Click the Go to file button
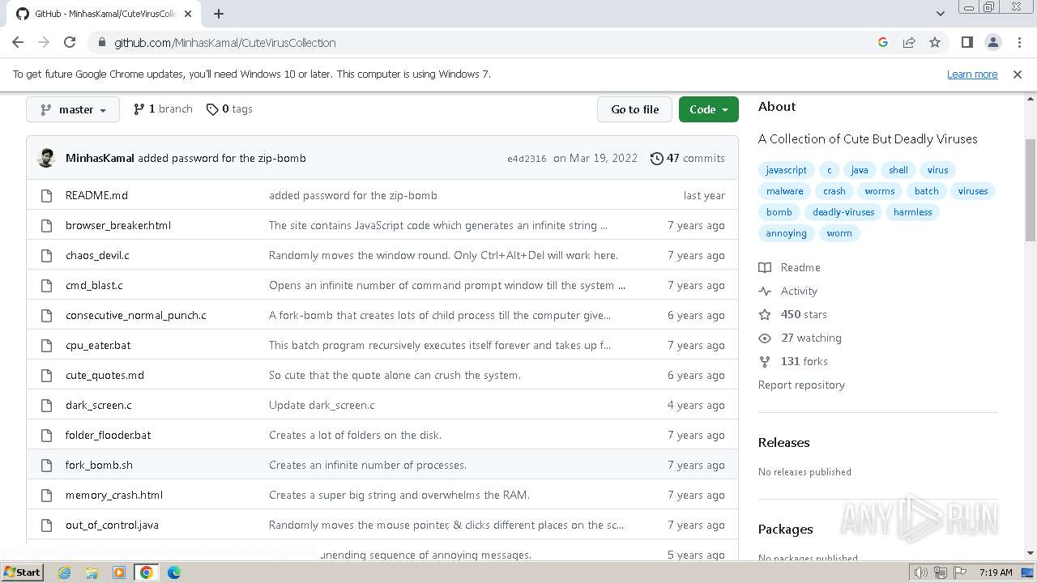This screenshot has height=583, width=1037. pyautogui.click(x=634, y=109)
